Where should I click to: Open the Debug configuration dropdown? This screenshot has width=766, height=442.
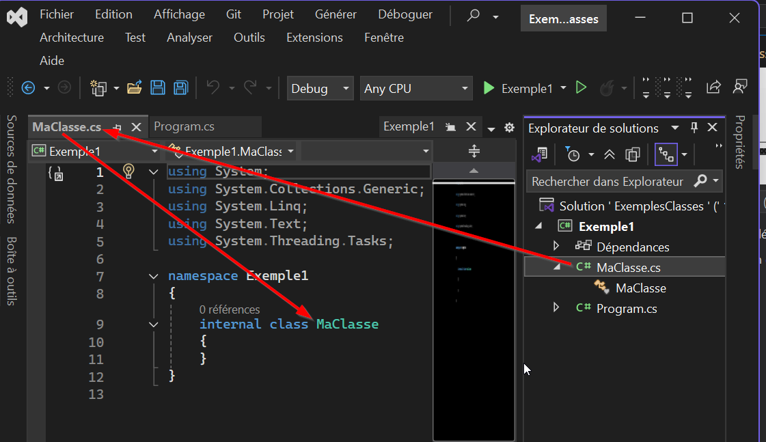click(x=320, y=88)
